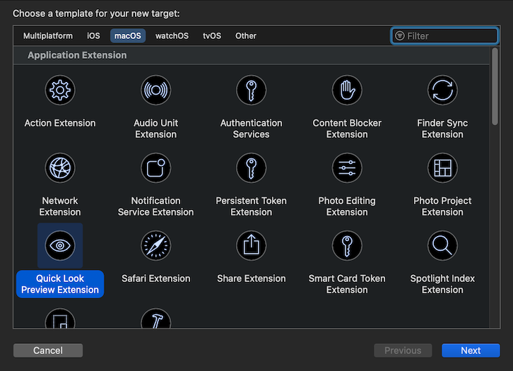Viewport: 513px width, 371px height.
Task: Click the Next button
Action: click(471, 351)
